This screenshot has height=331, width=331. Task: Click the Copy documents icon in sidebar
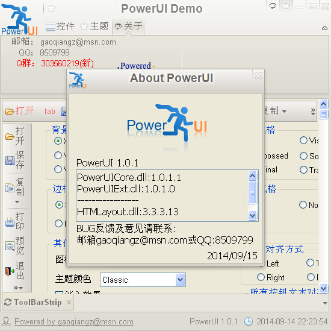click(x=10, y=188)
